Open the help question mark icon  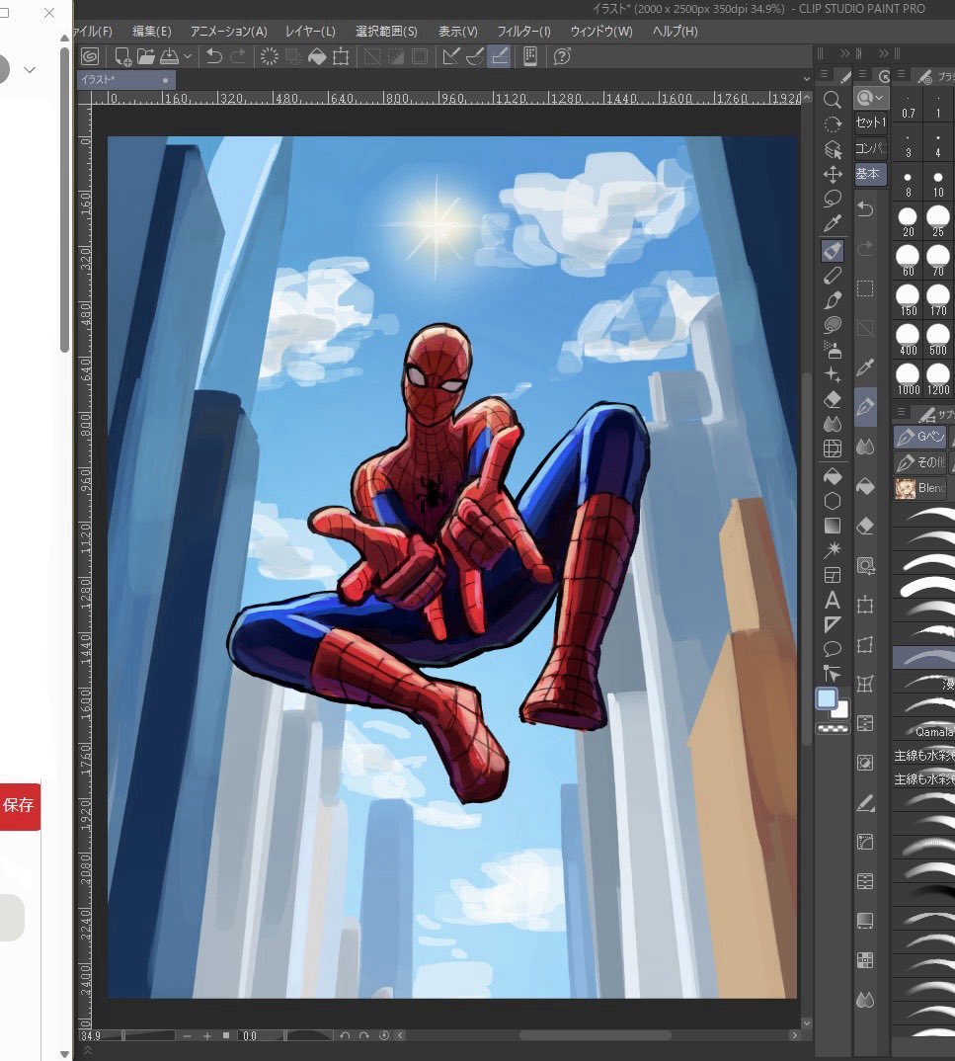[562, 56]
